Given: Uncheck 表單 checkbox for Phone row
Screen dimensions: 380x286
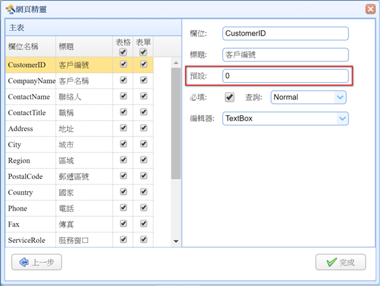Looking at the screenshot, I should (x=143, y=208).
